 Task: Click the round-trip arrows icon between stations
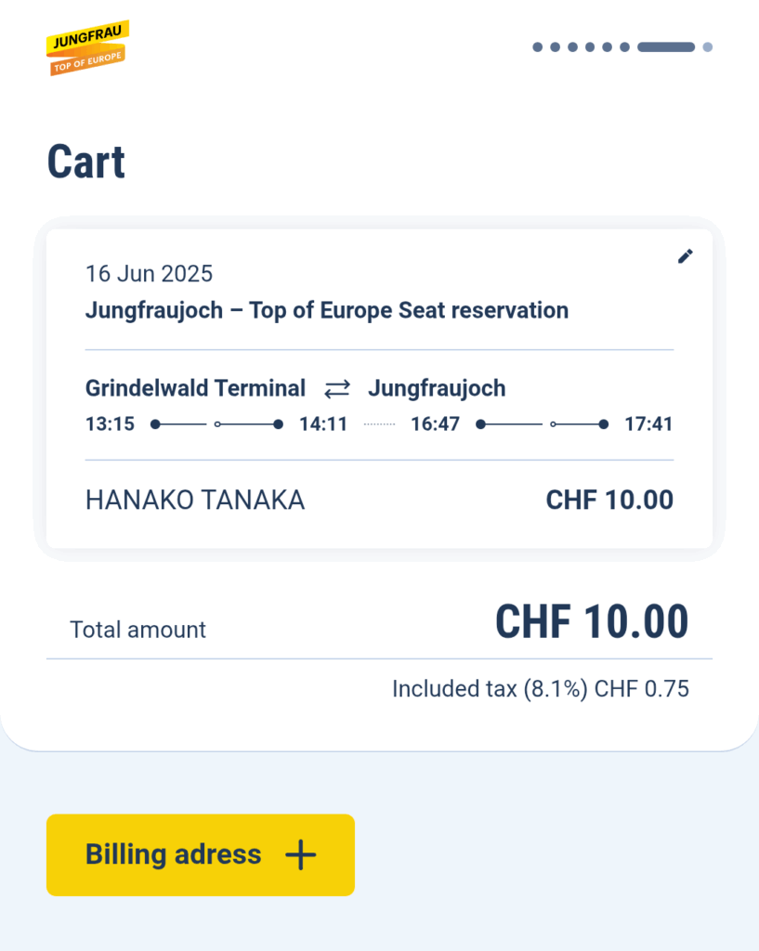[336, 388]
